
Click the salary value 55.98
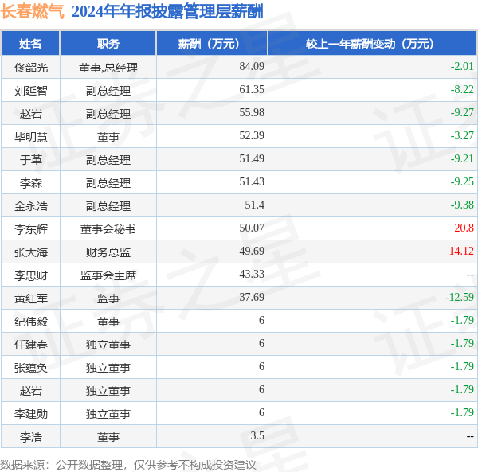click(252, 113)
